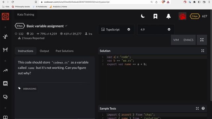Switch to the Instructions tab
This screenshot has height=119, width=212.
pos(26,51)
